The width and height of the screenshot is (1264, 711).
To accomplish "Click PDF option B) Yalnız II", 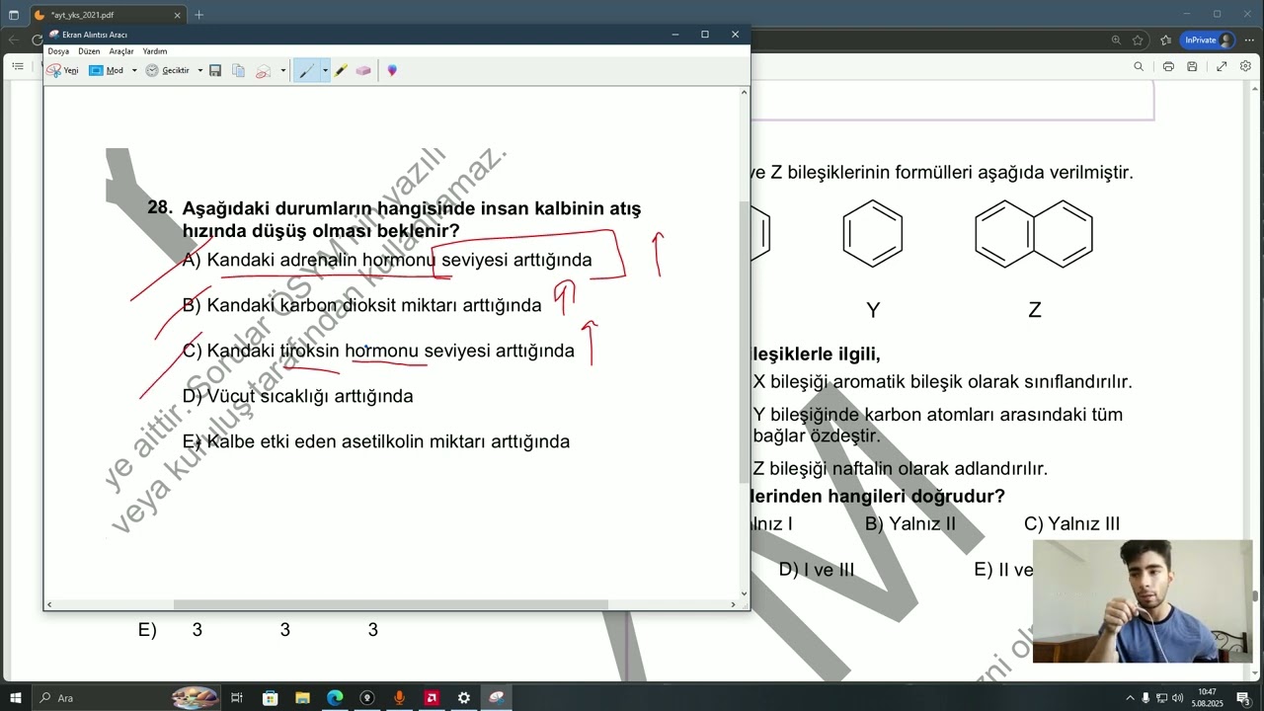I will pyautogui.click(x=909, y=524).
